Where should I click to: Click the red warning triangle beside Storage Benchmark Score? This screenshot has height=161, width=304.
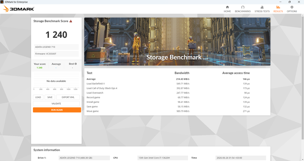tap(71, 21)
